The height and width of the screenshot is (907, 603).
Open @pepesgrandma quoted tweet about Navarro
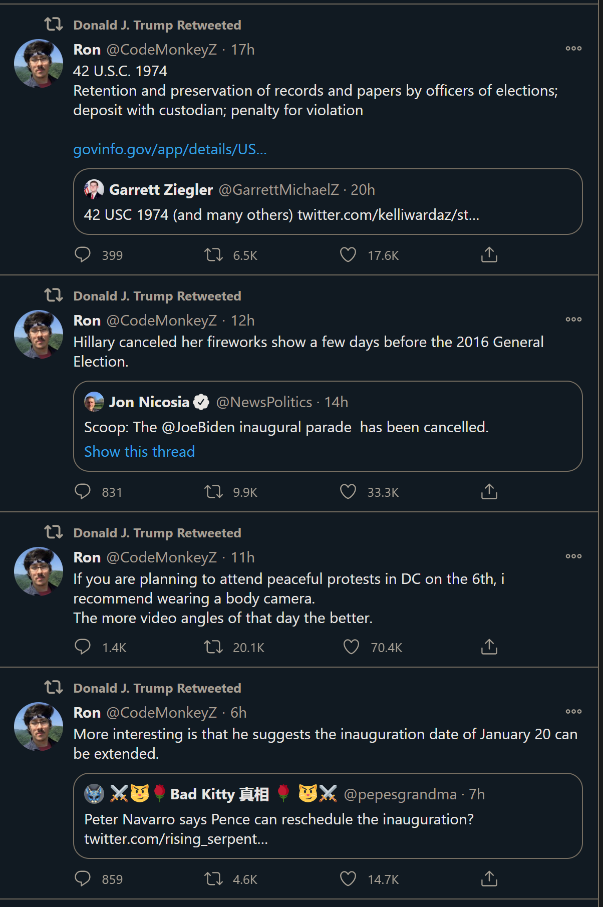pyautogui.click(x=328, y=816)
